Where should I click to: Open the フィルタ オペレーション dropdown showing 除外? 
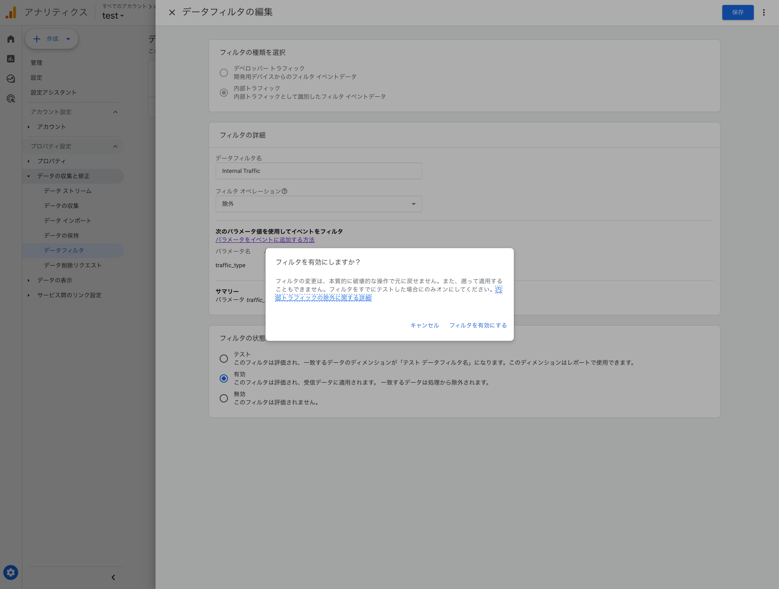[x=319, y=204]
